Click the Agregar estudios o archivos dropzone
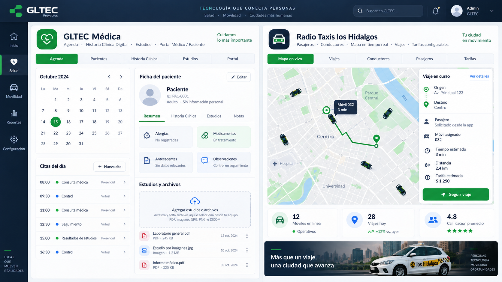This screenshot has height=282, width=502. tap(195, 209)
